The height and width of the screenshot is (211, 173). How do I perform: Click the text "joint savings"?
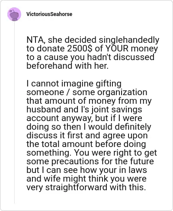click(117, 110)
